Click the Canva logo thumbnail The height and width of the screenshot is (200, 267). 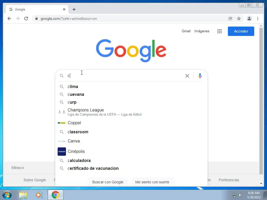[x=62, y=141]
